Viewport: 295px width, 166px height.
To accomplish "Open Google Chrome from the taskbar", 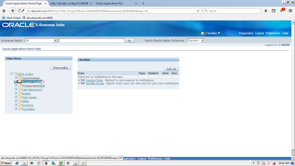I will [68, 163].
